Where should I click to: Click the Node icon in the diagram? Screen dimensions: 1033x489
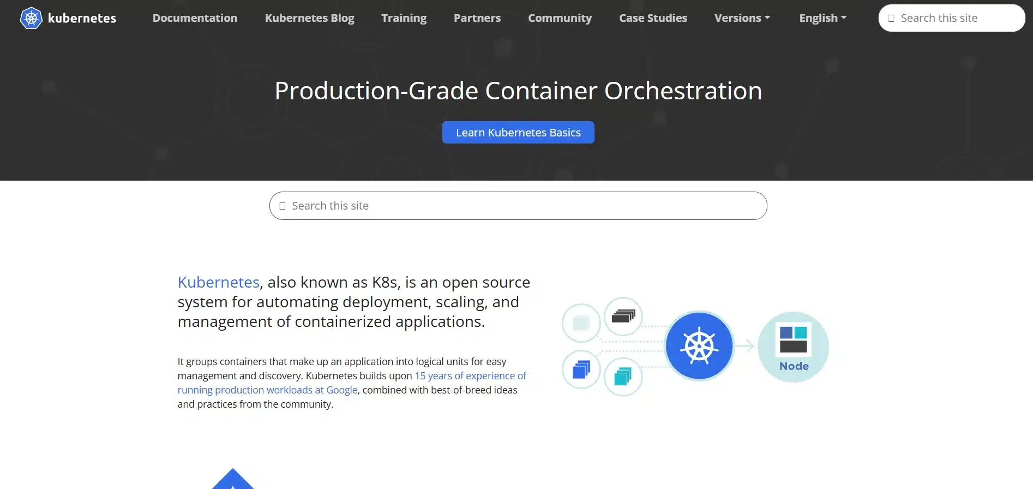pos(794,347)
